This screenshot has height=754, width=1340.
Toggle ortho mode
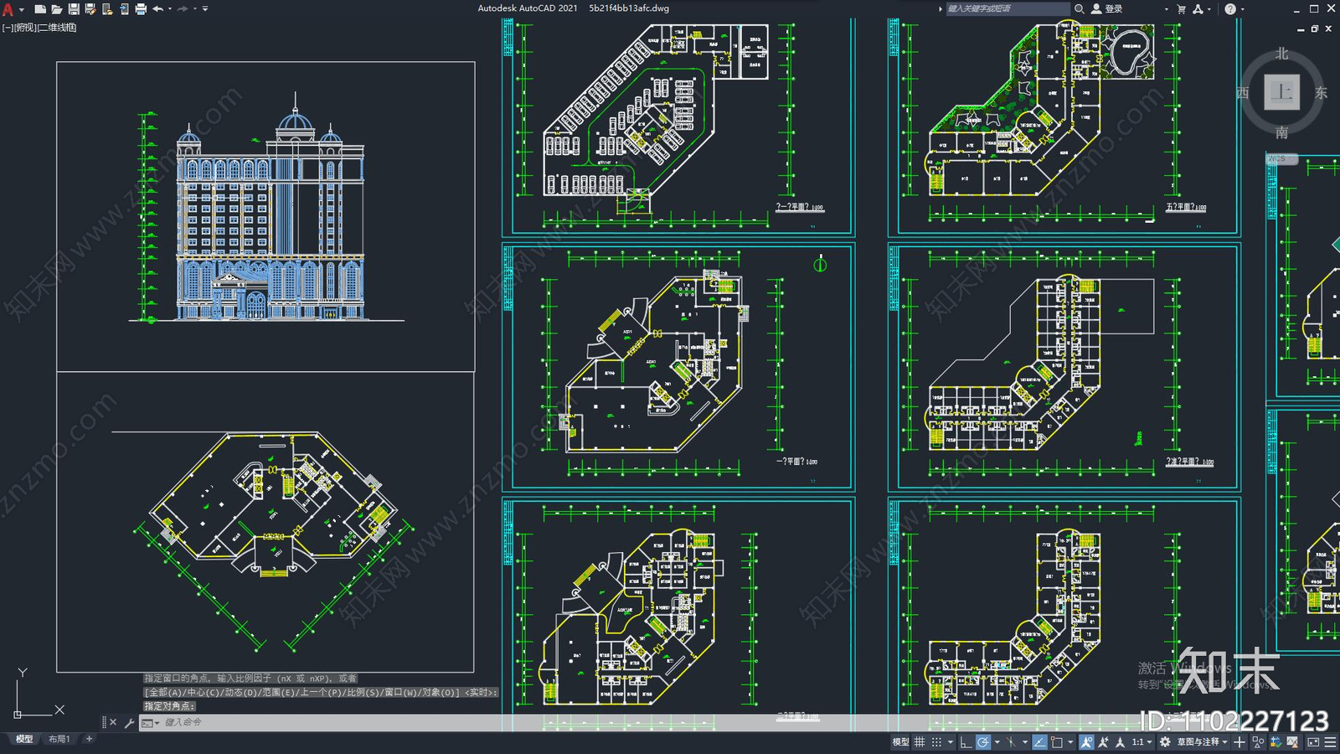(x=966, y=742)
